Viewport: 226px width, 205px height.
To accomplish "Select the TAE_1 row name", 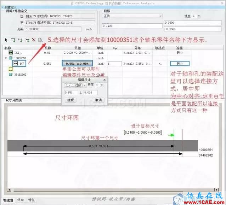I will (18, 53).
